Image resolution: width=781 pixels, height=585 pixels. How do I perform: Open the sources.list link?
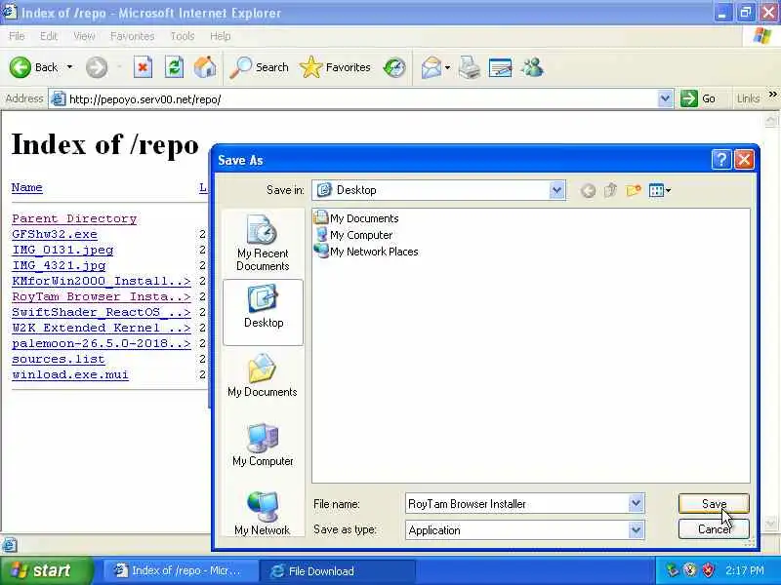coord(59,359)
